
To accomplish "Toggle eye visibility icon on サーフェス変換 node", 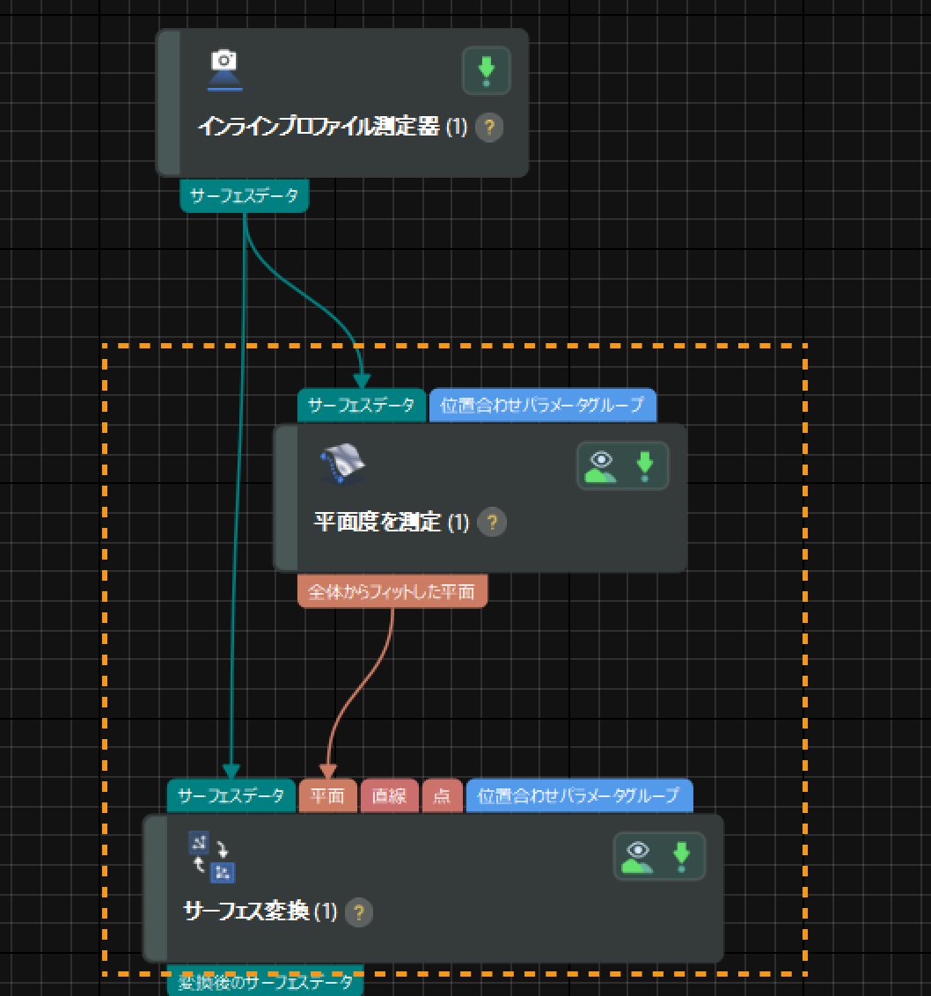I will 637,857.
